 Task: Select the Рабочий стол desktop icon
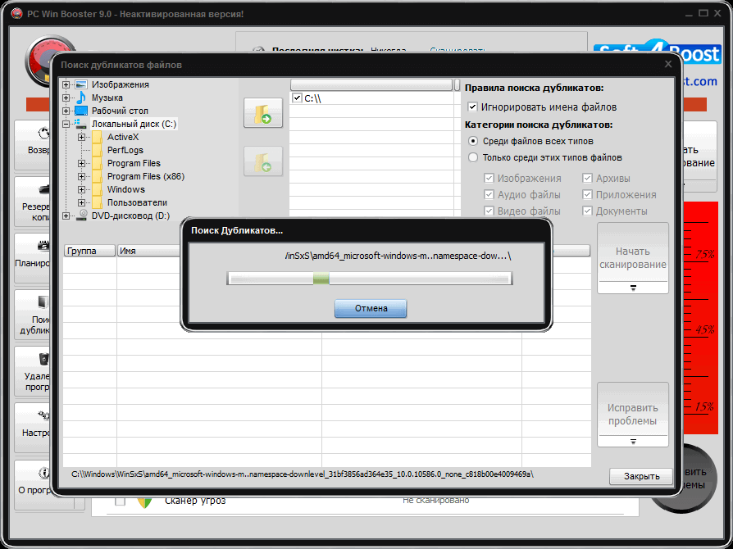[x=81, y=111]
